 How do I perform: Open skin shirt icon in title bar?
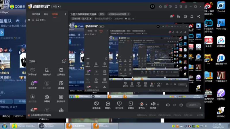[181, 7]
